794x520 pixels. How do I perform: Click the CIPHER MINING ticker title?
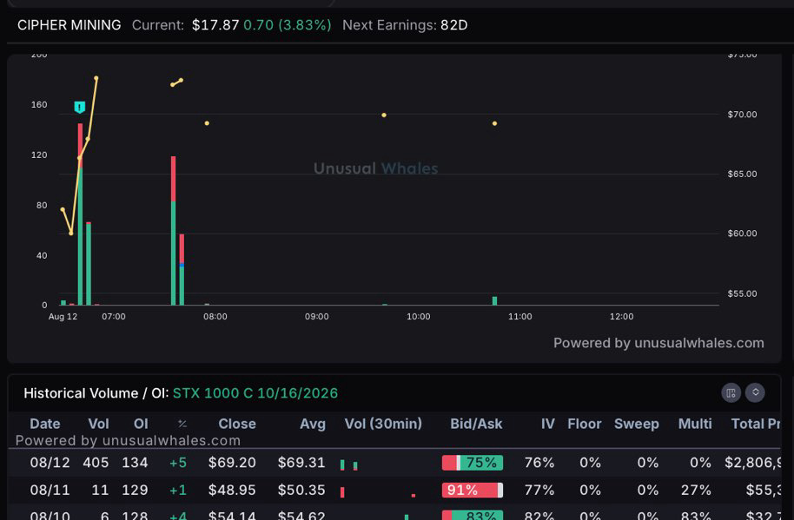69,25
